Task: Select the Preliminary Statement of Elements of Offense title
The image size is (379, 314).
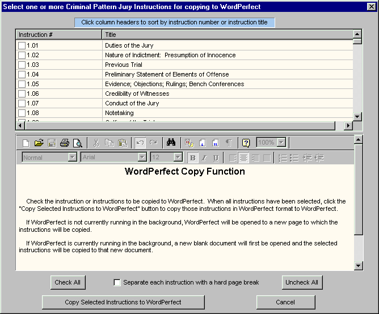Action: tap(167, 74)
